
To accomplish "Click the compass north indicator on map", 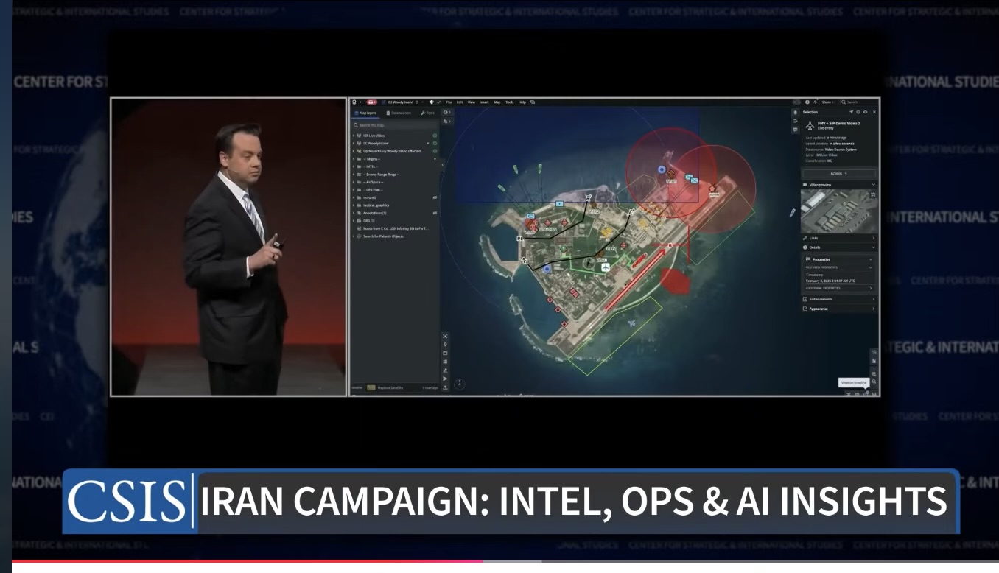I will tap(459, 384).
